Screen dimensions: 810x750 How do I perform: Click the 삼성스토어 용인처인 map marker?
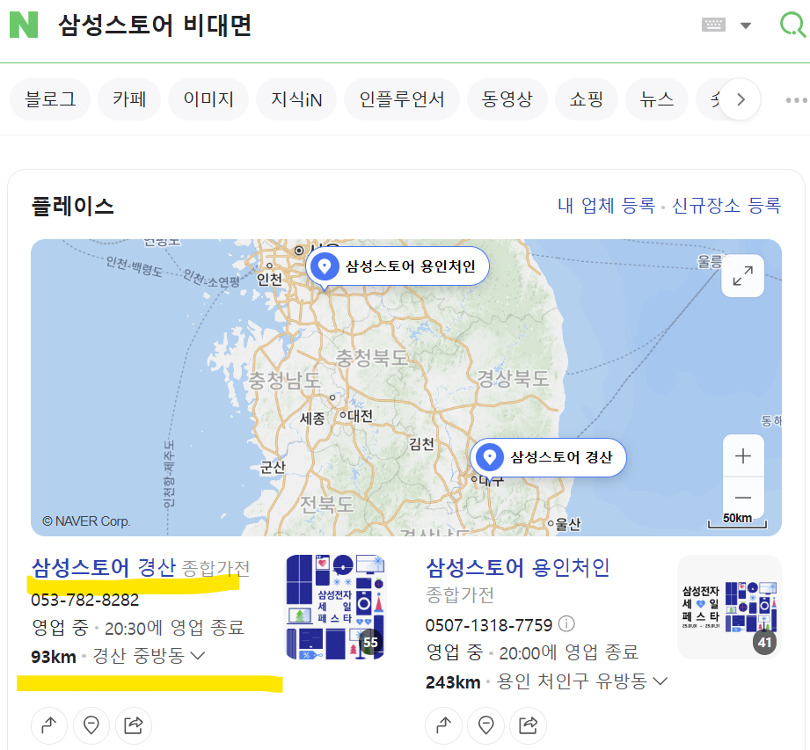pos(398,266)
